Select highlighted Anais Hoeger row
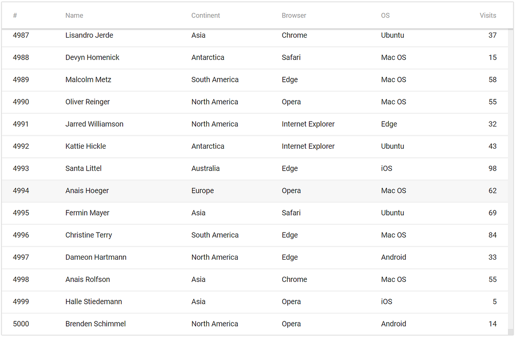 [255, 191]
